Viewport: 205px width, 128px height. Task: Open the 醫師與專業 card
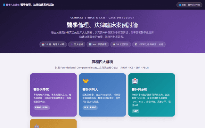click(x=53, y=95)
